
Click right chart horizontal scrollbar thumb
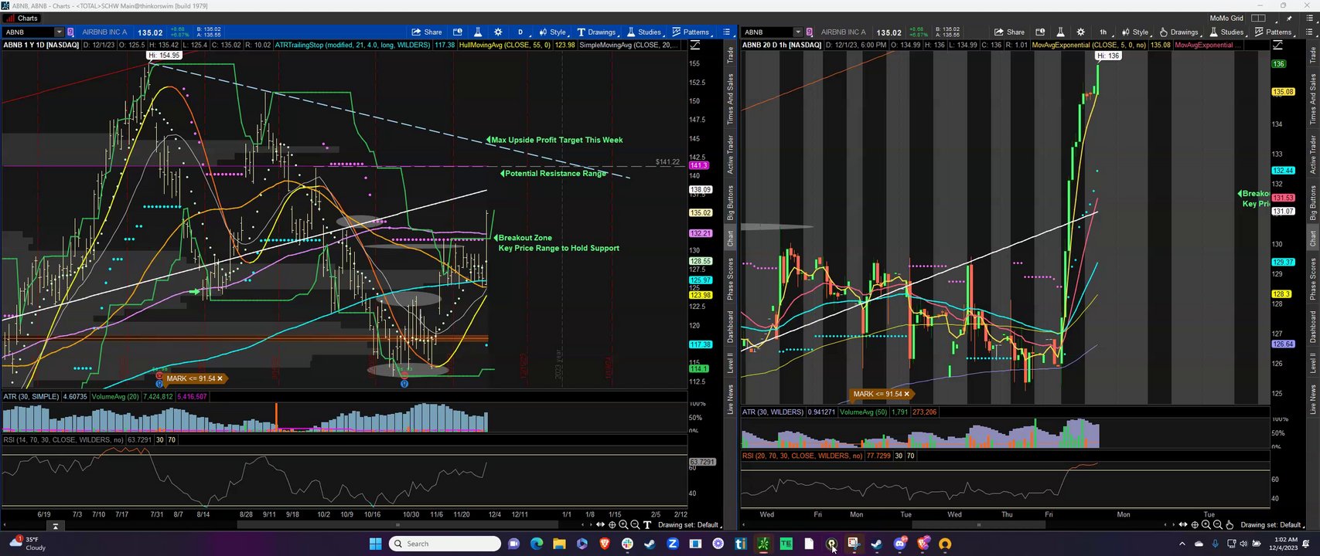[979, 525]
